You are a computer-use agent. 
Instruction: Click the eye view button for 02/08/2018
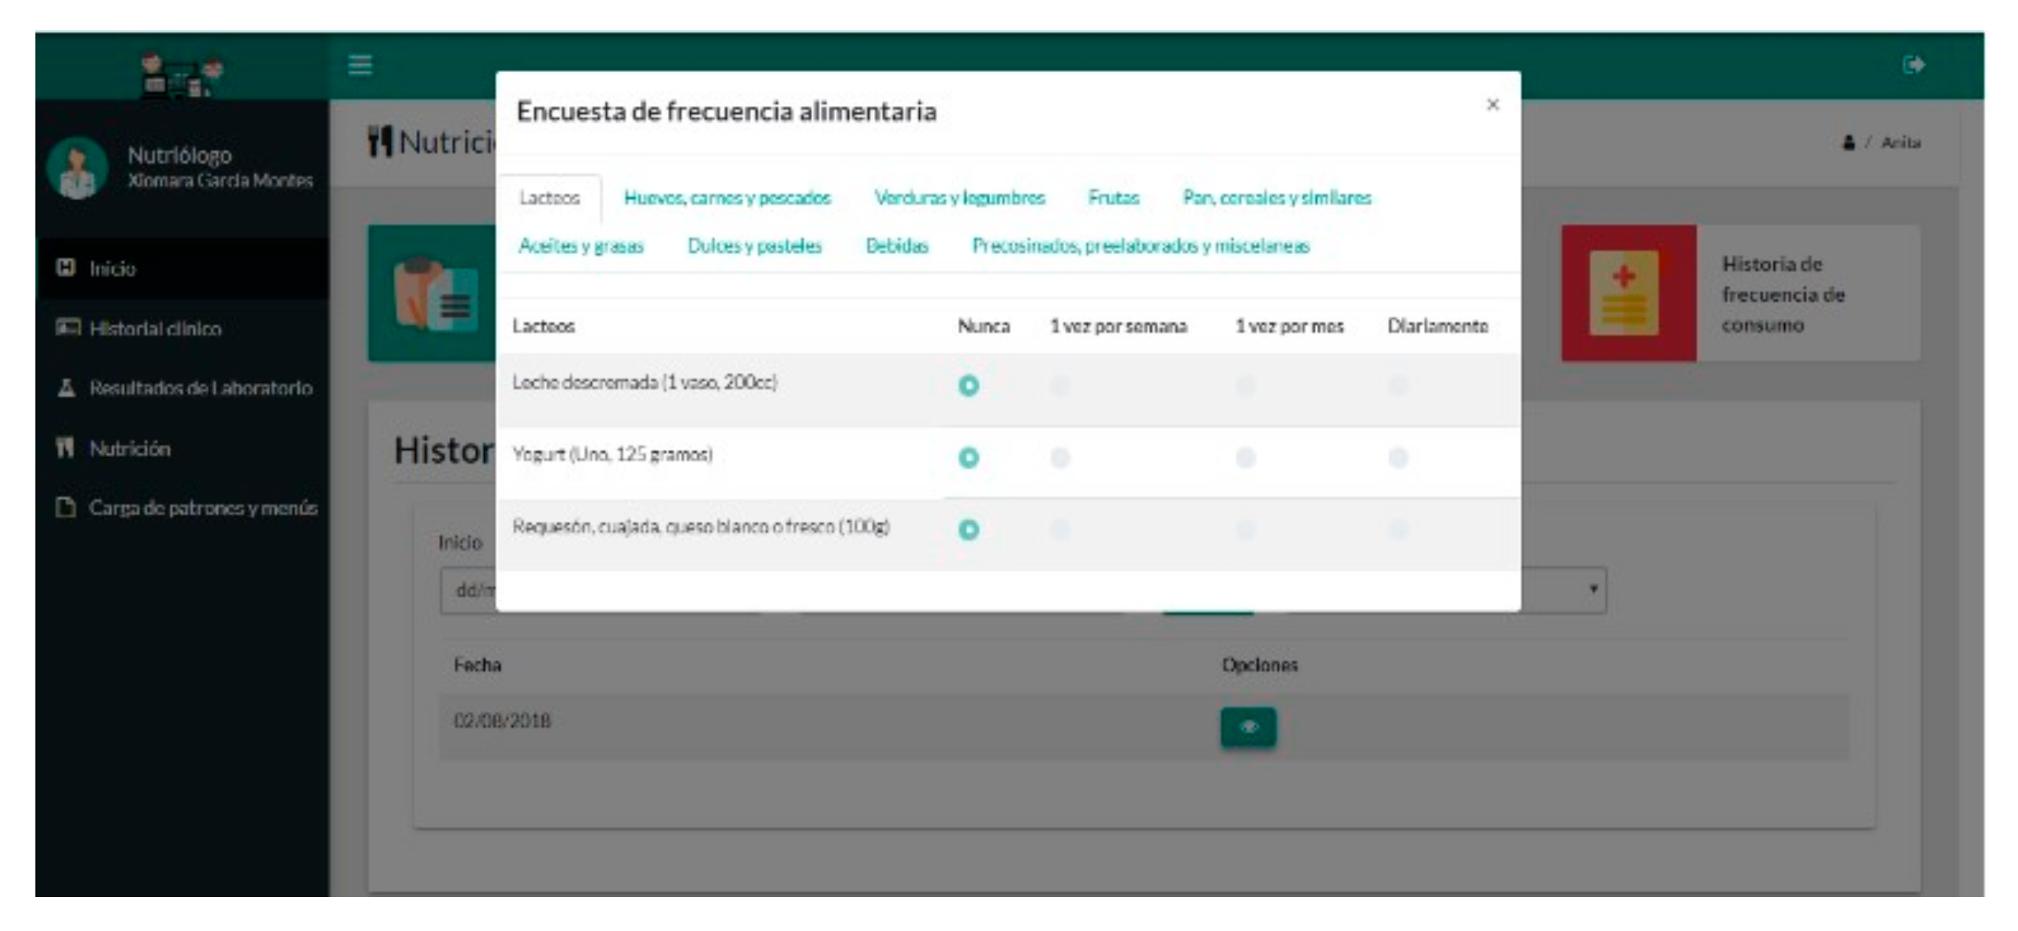click(1247, 726)
